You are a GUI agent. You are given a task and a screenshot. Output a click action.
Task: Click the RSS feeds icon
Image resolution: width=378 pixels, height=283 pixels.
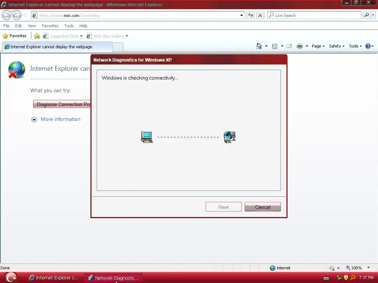coord(275,46)
